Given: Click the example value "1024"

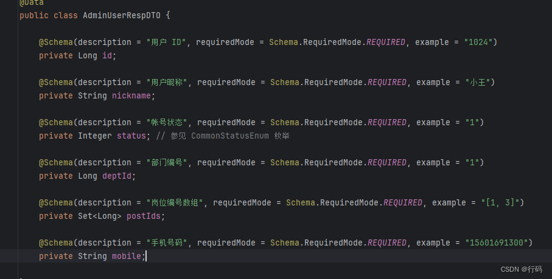Looking at the screenshot, I should pos(478,42).
